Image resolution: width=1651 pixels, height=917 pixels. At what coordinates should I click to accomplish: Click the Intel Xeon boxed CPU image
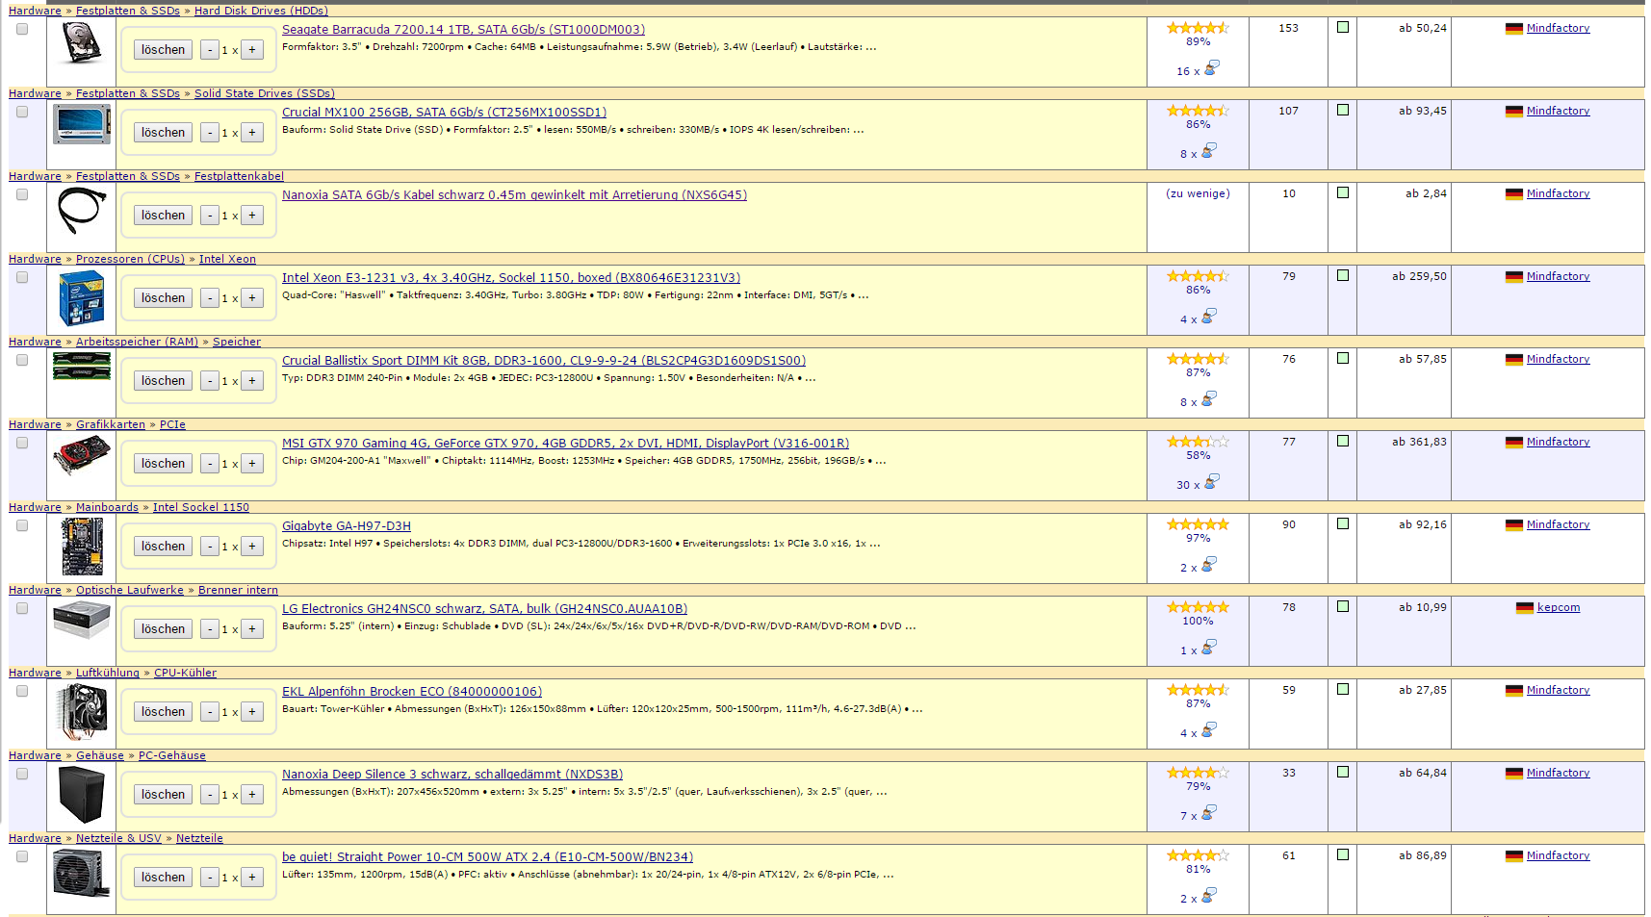point(82,298)
